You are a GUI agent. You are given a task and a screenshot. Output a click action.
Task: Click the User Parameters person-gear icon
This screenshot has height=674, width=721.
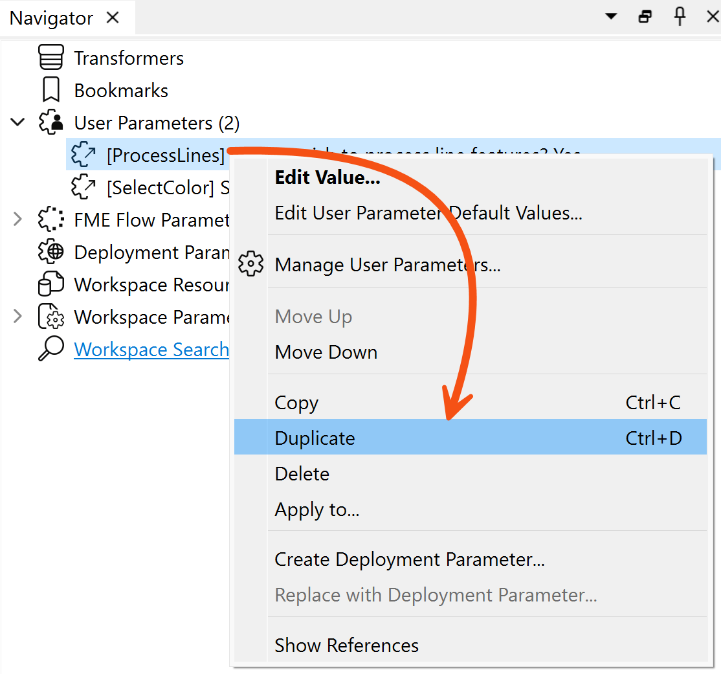point(50,122)
